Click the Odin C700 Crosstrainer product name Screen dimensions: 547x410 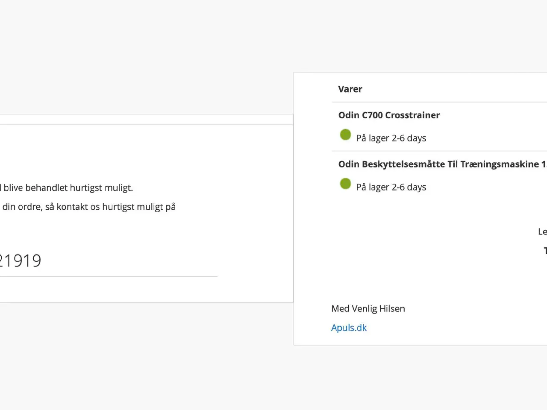389,115
